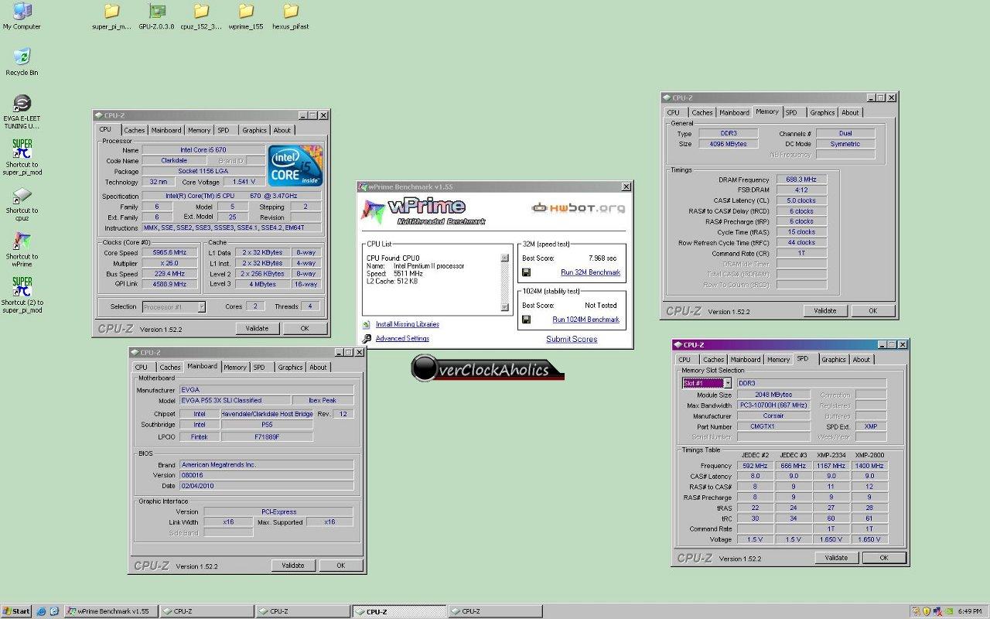Open Graphics tab in the Slot #1 SPD CPU-Z window
Image resolution: width=990 pixels, height=619 pixels.
833,359
